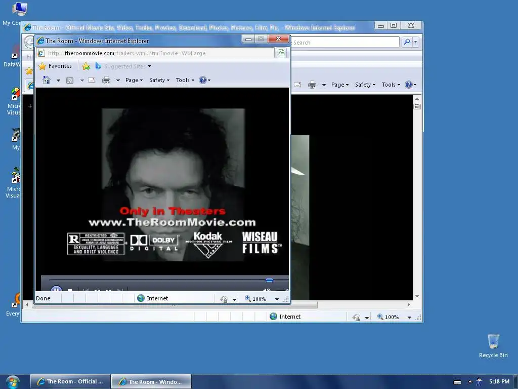This screenshot has height=389, width=518.
Task: Open the feeds dropdown arrow in the front window
Action: point(82,81)
